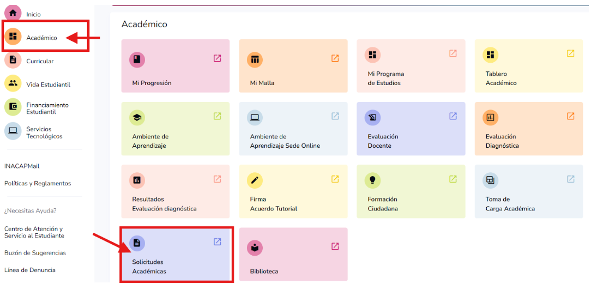Click the Curricular document icon

pyautogui.click(x=13, y=60)
